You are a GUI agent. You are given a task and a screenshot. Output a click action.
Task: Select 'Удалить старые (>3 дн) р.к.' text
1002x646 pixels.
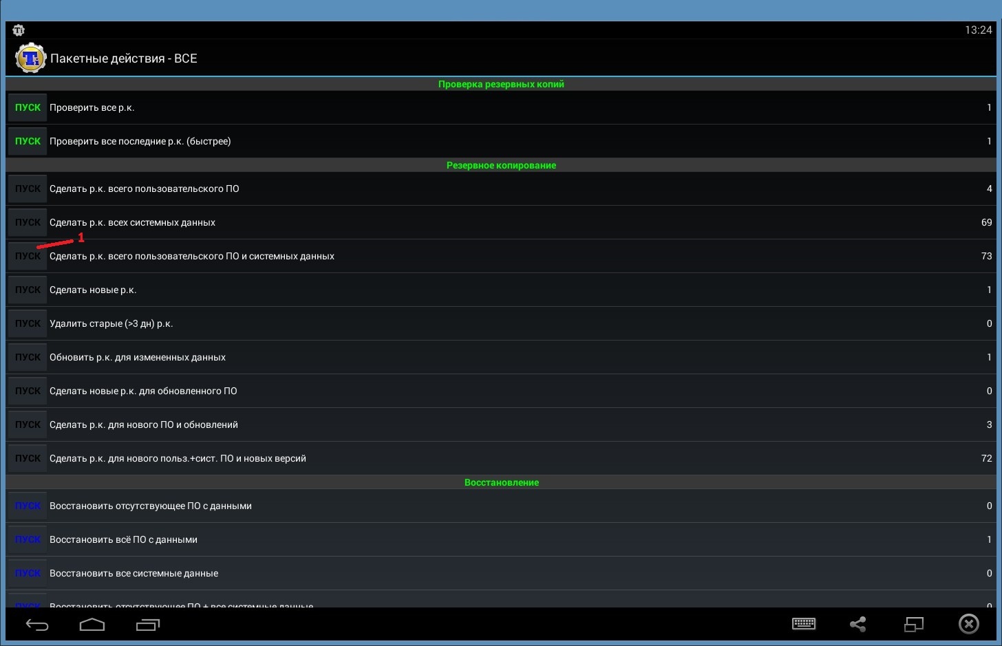(111, 323)
